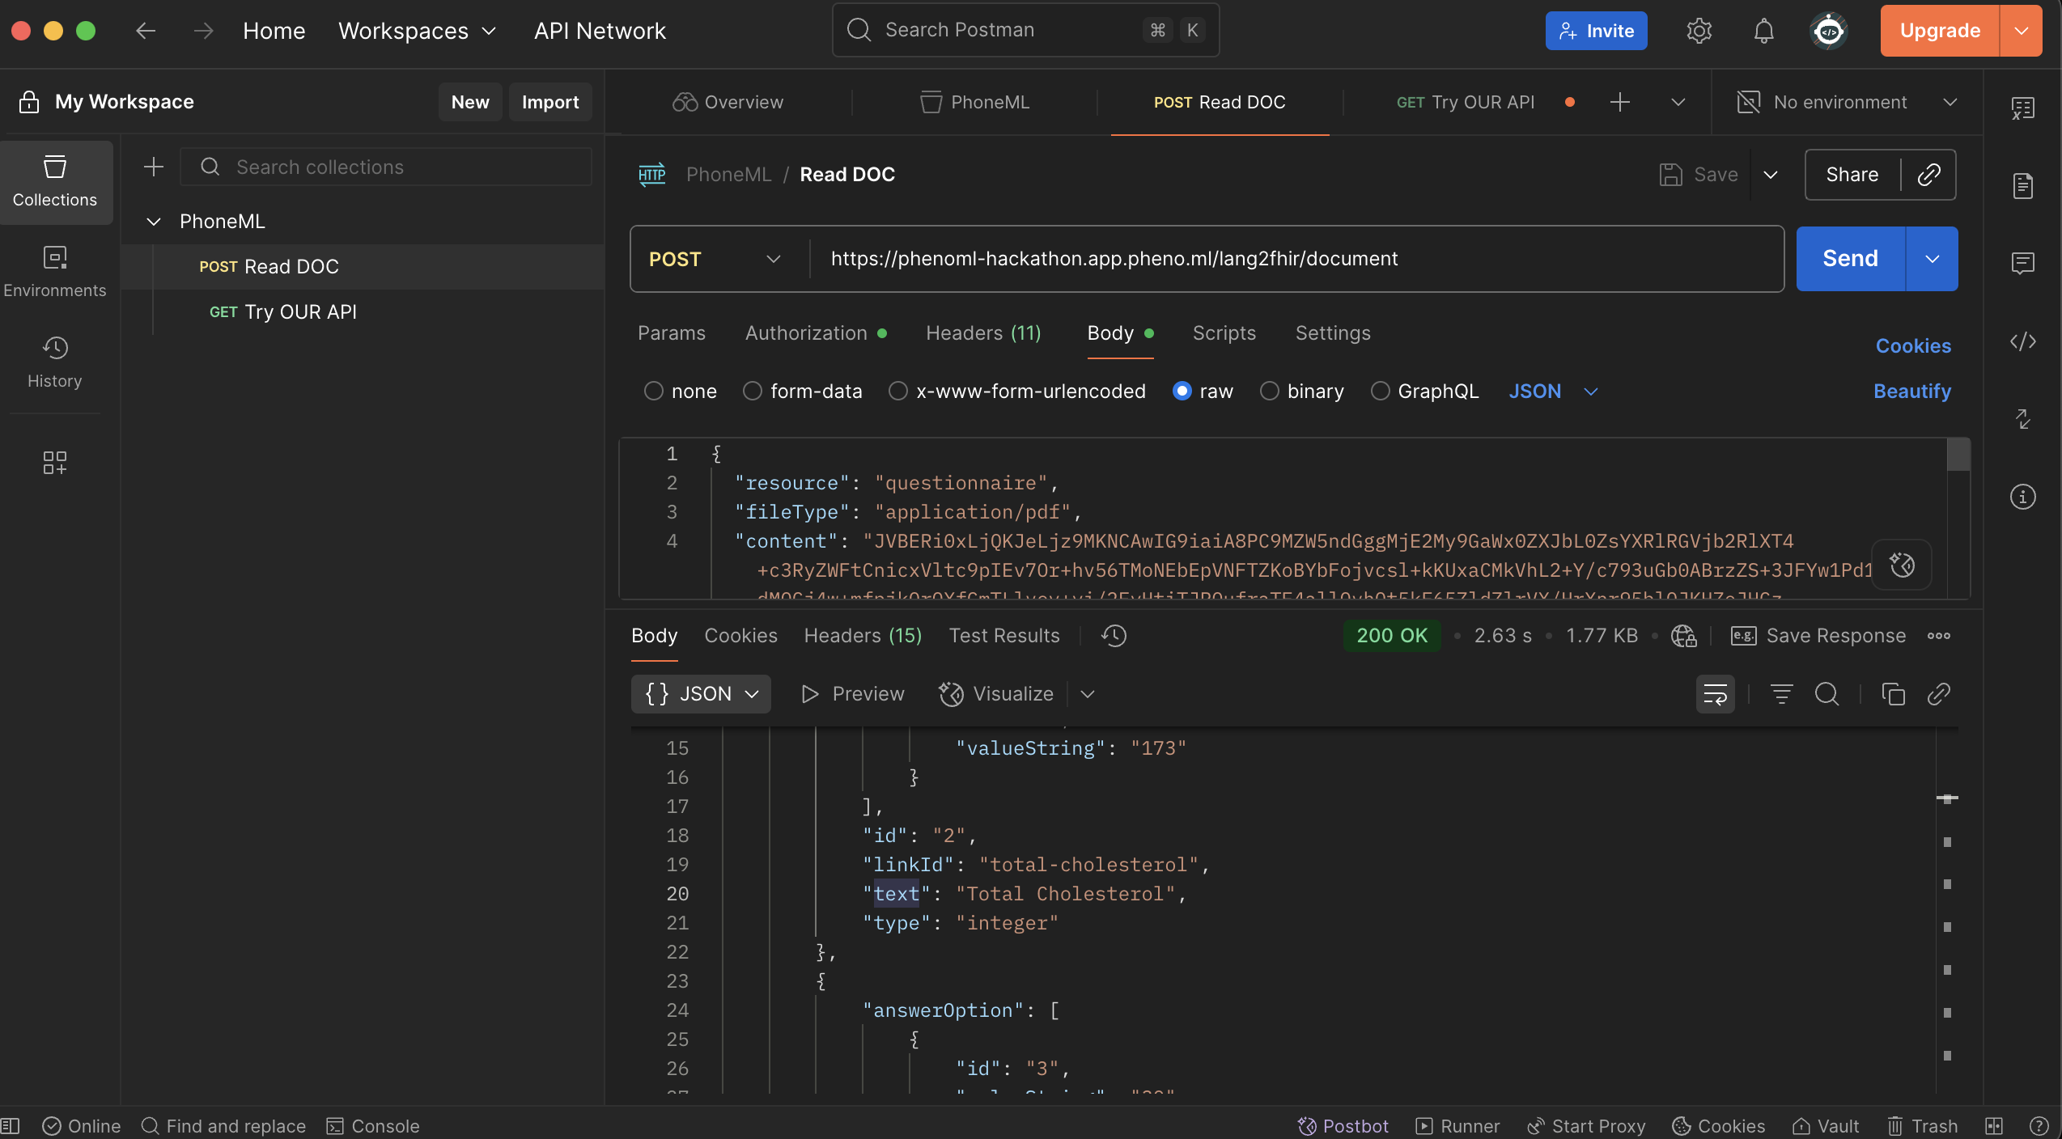Open the History sidebar panel
The width and height of the screenshot is (2062, 1139).
54,362
